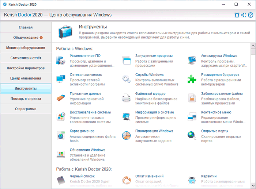Image resolution: width=256 pixels, height=189 pixels.
Task: Open the Установленное ПО link
Action: pyautogui.click(x=85, y=56)
